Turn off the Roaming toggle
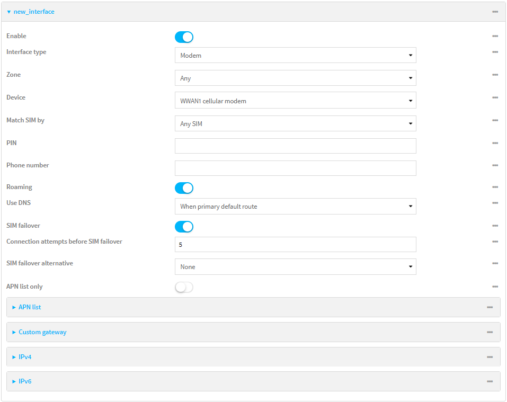This screenshot has width=507, height=402. point(184,188)
